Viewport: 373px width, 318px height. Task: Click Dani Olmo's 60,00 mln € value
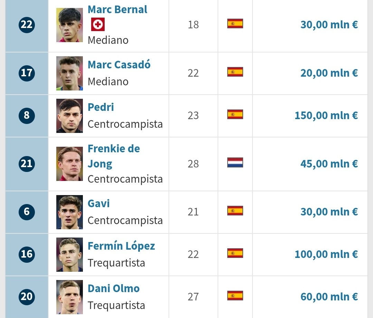[x=329, y=297]
